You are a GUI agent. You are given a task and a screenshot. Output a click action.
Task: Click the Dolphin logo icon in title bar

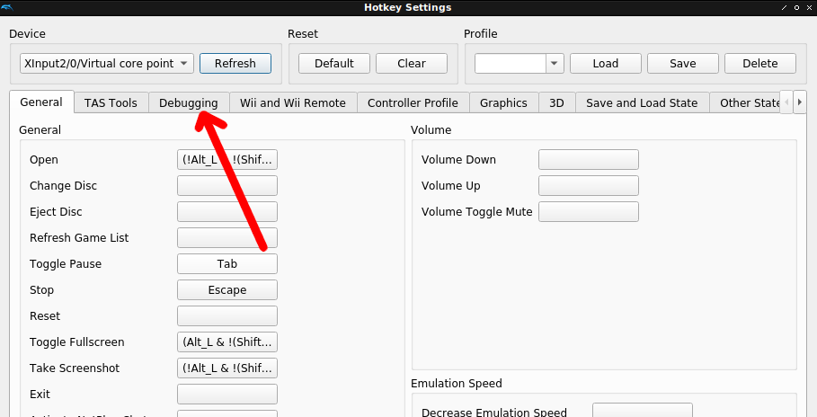point(7,7)
